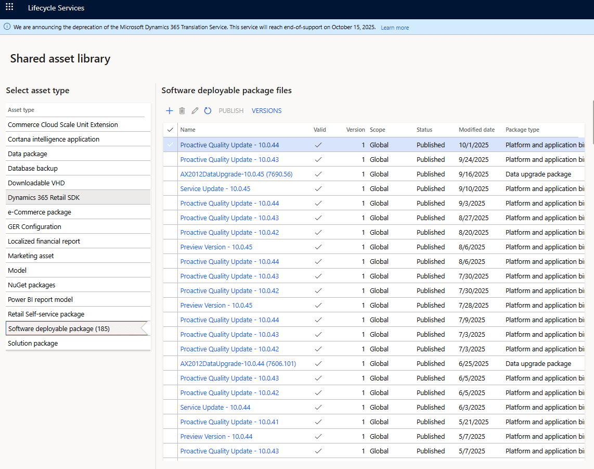Open the Name column header filter

click(188, 130)
